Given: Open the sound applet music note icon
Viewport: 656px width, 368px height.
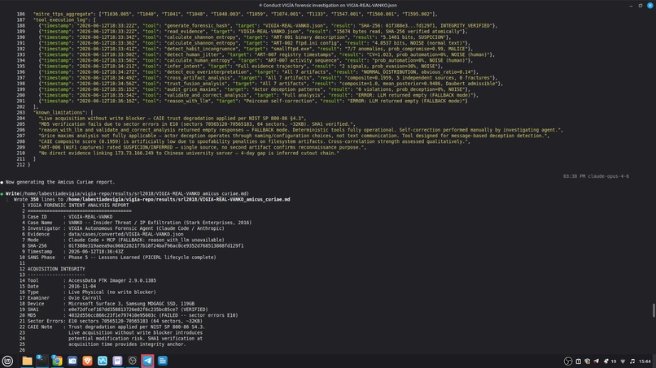Looking at the screenshot, I should pyautogui.click(x=632, y=362).
